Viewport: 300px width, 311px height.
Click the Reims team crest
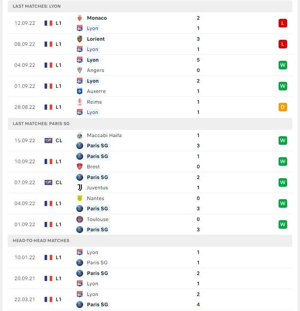[x=80, y=102]
